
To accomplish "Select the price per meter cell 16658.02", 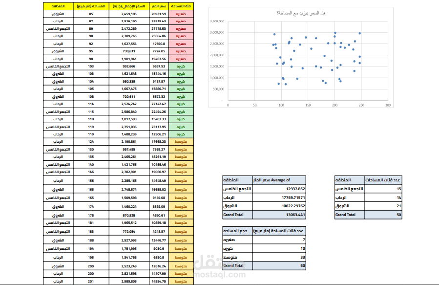I will point(159,190).
